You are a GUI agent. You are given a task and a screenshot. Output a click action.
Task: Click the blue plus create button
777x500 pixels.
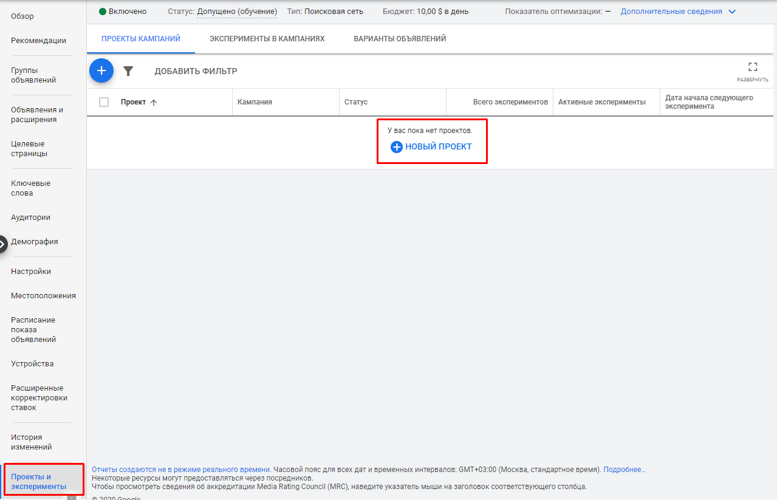101,71
